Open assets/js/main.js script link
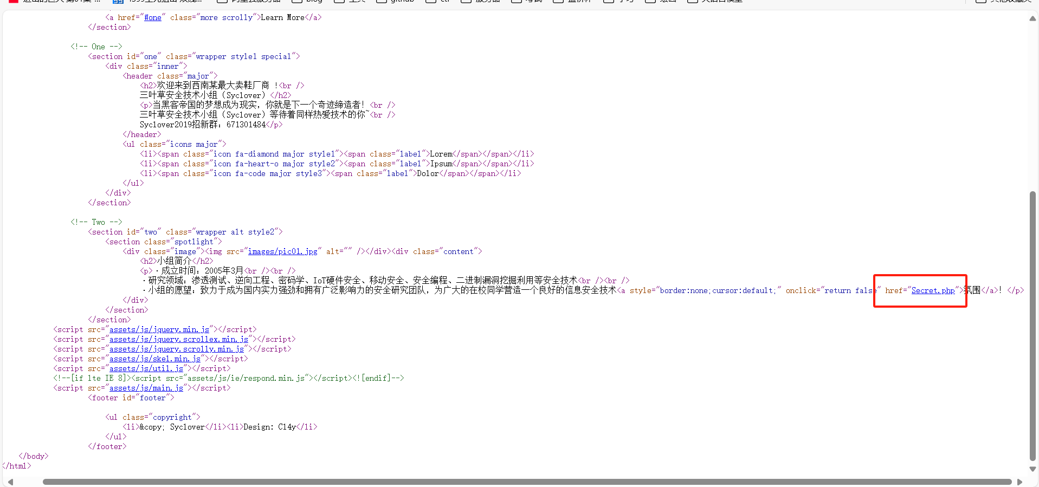The height and width of the screenshot is (487, 1039). coord(146,388)
